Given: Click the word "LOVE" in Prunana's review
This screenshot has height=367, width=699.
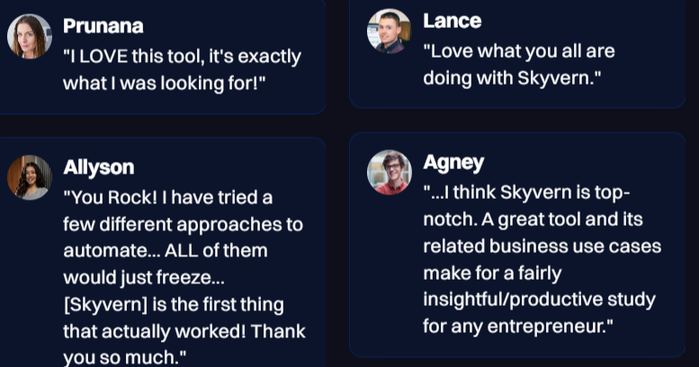Looking at the screenshot, I should coord(110,57).
